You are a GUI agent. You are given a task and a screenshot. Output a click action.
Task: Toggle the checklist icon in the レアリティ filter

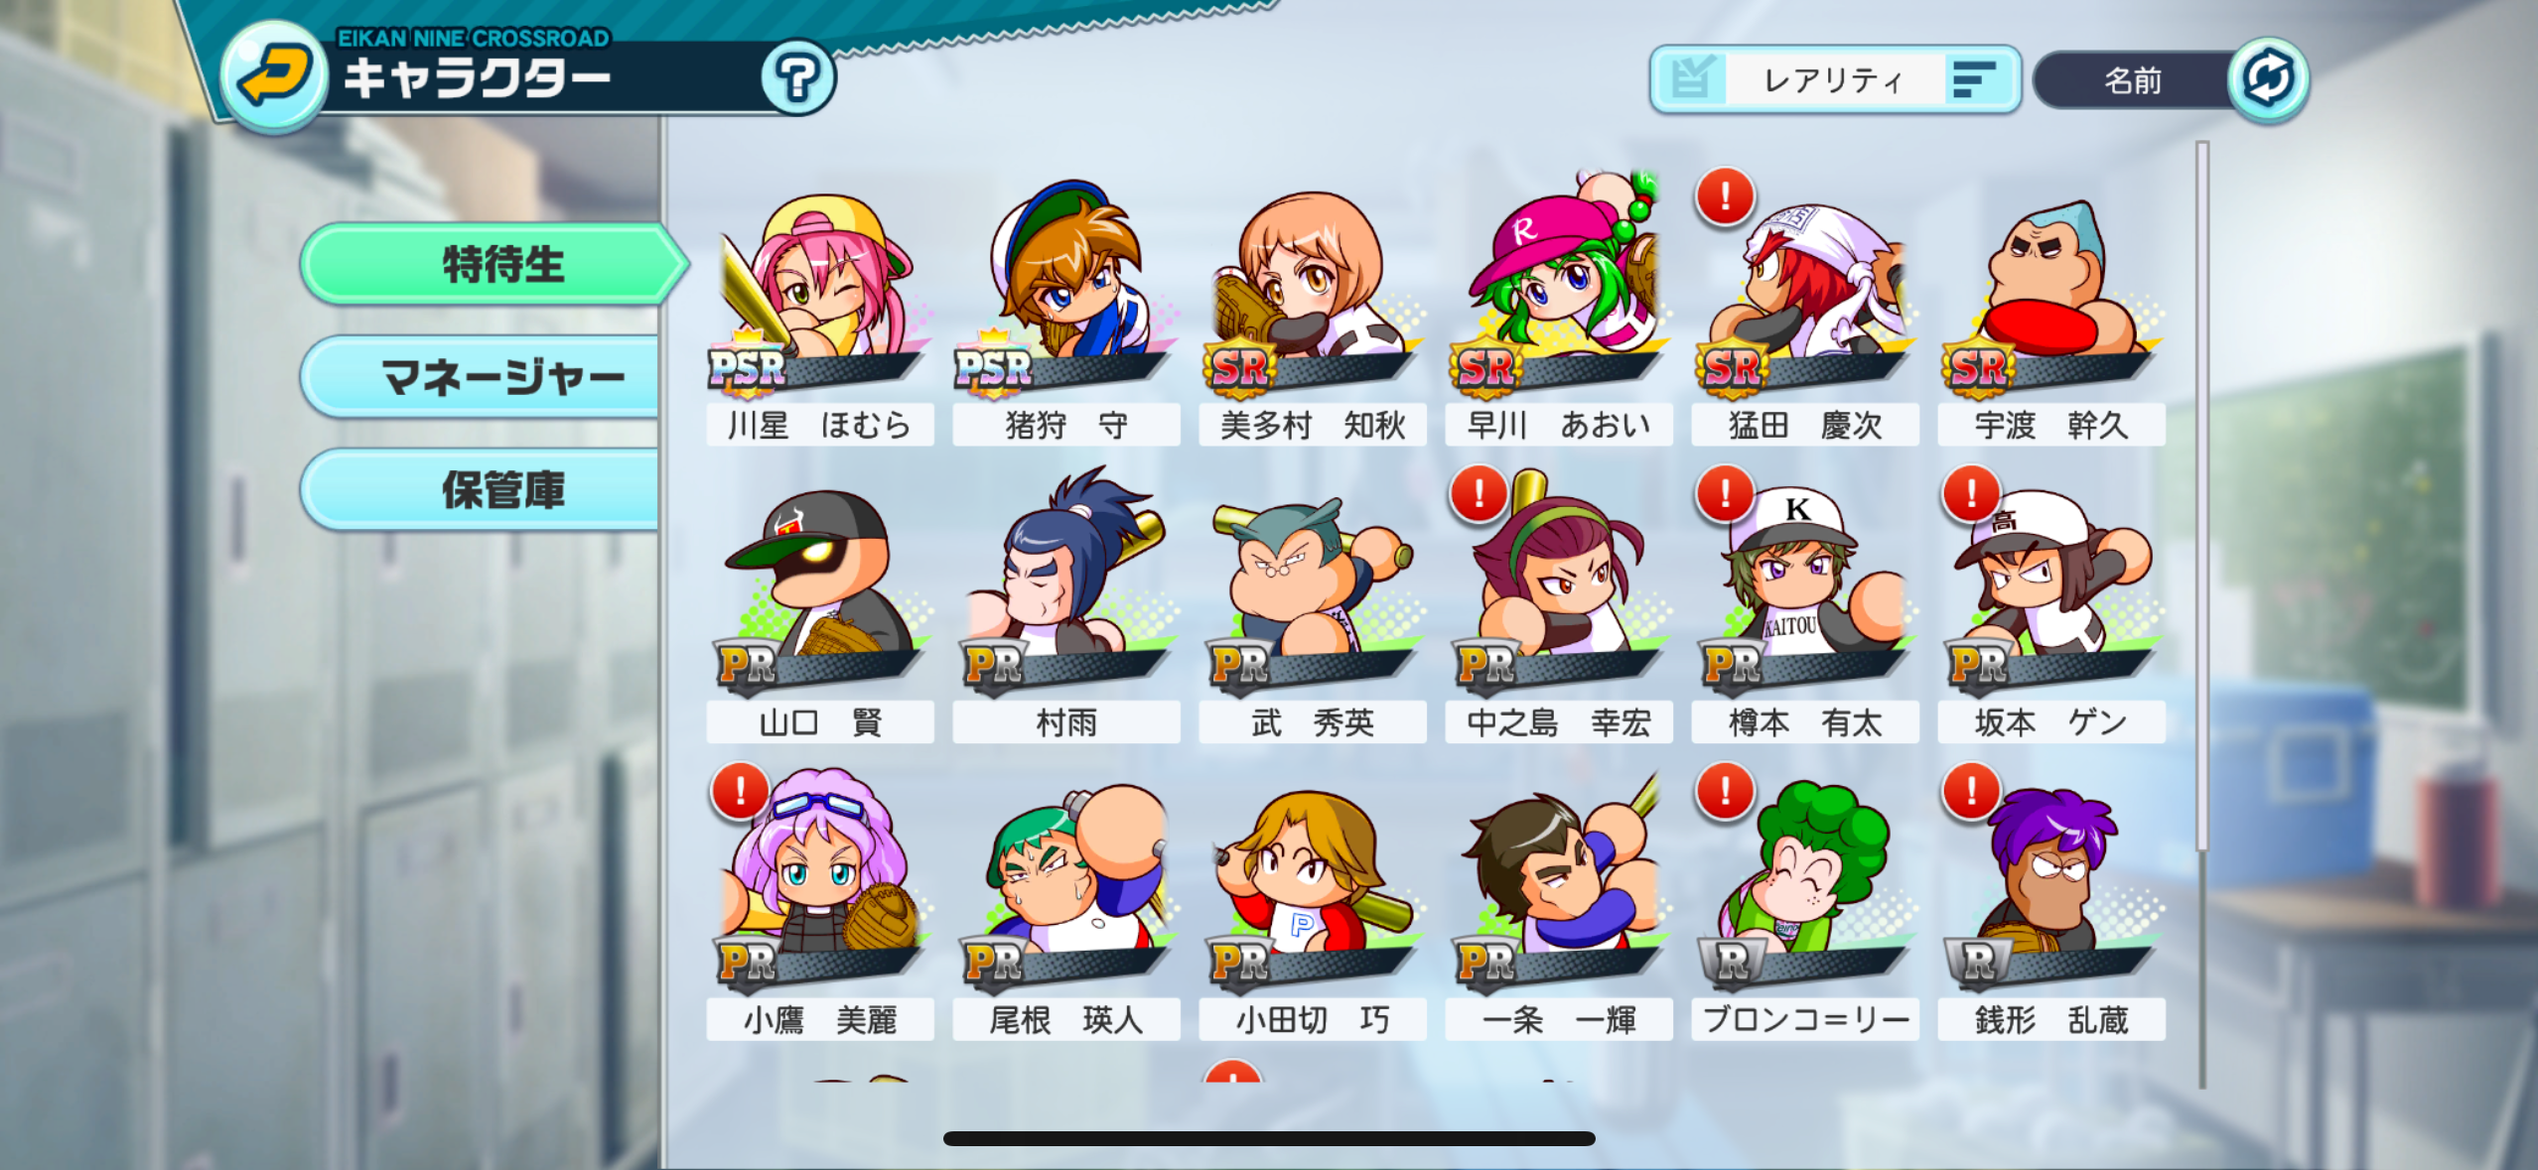(1692, 79)
